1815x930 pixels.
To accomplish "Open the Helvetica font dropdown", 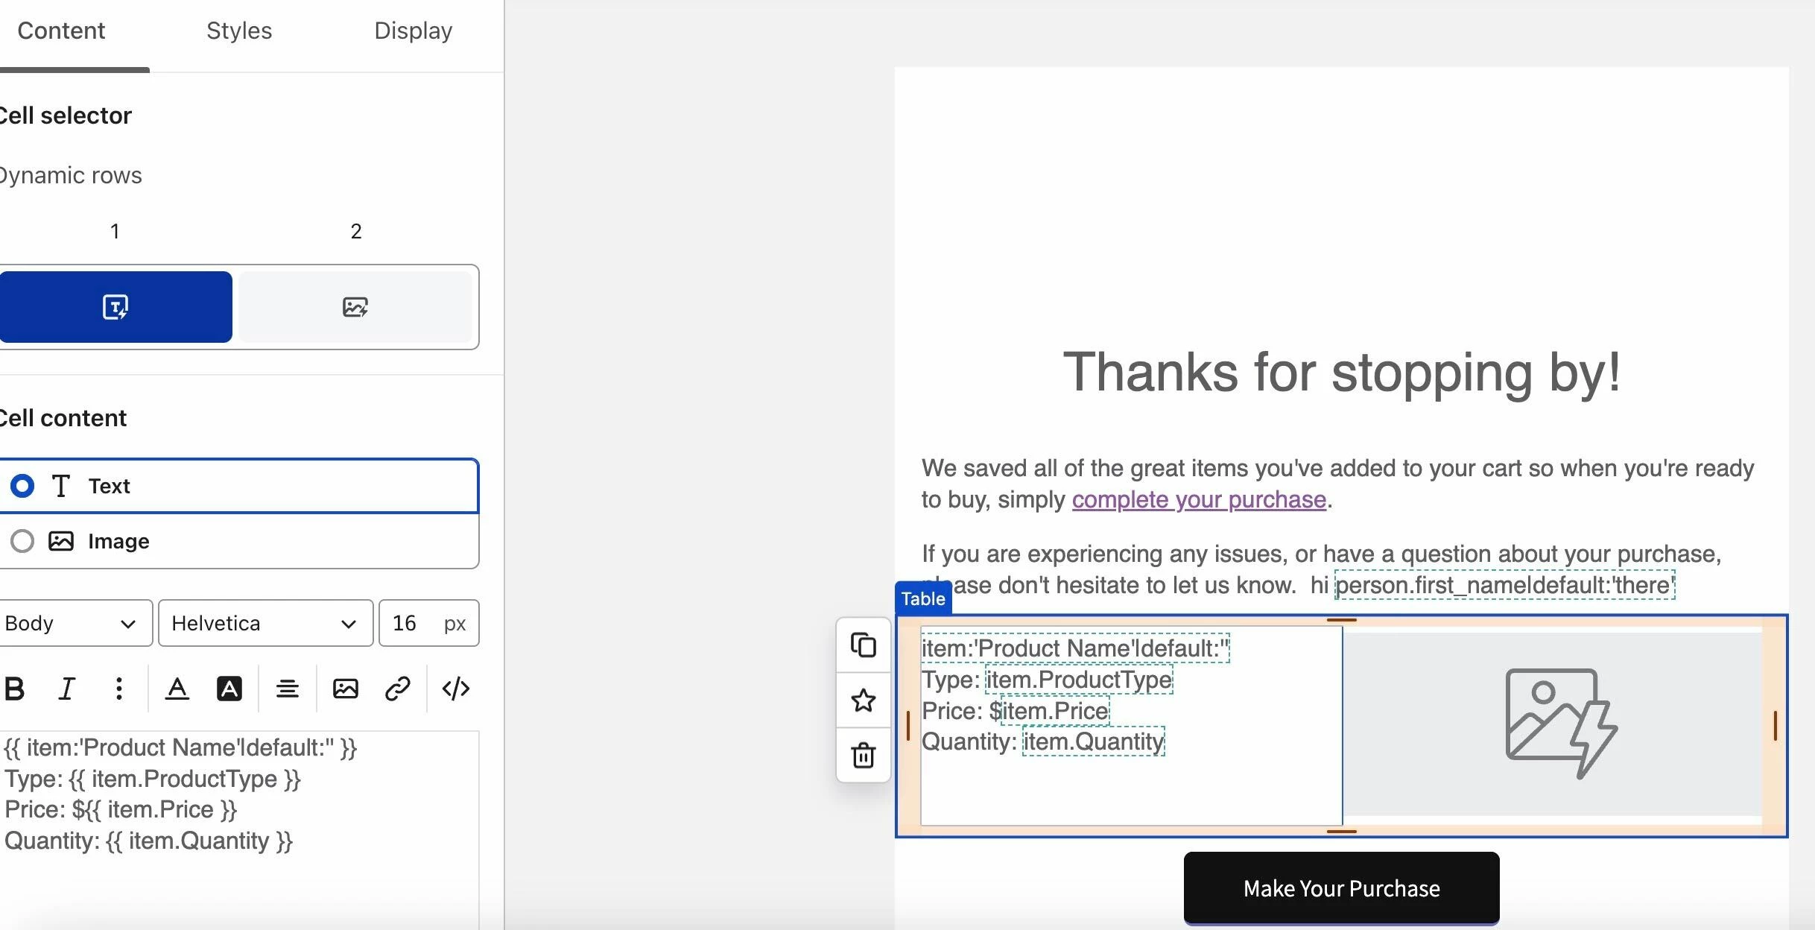I will 265,623.
